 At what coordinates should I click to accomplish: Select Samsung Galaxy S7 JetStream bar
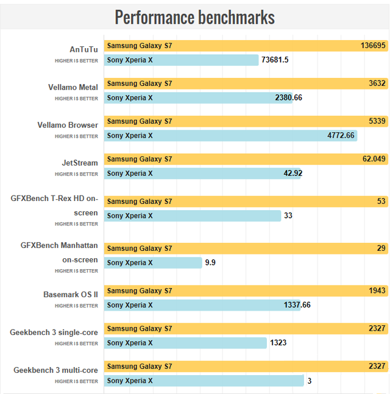246,159
